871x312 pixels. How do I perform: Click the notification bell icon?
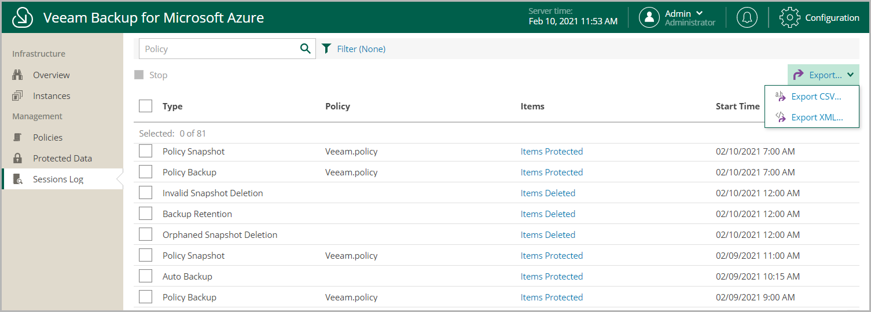747,17
